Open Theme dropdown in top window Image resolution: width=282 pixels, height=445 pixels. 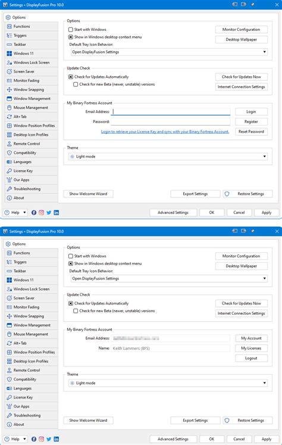pyautogui.click(x=168, y=156)
